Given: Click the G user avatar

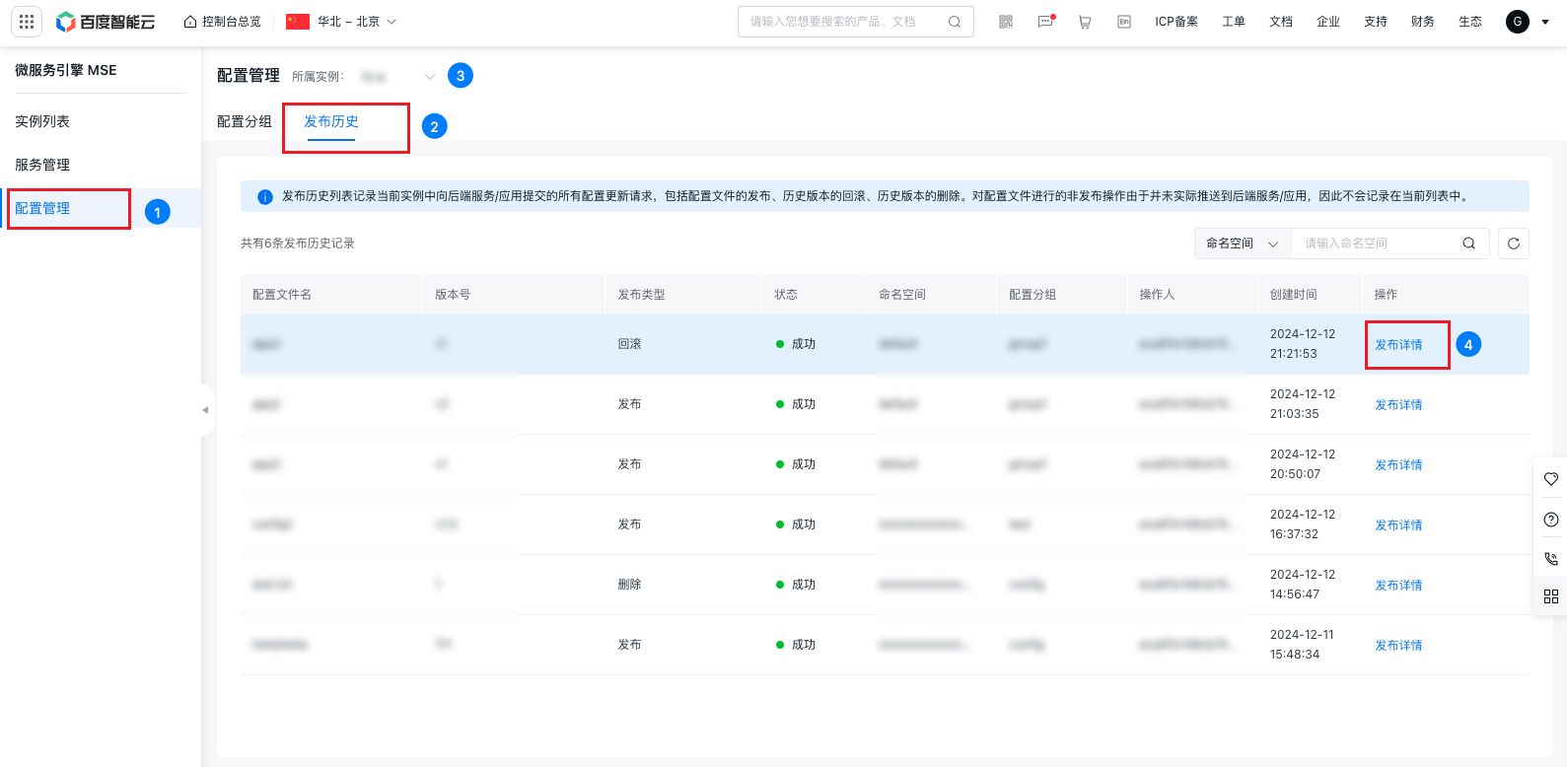Looking at the screenshot, I should (1518, 22).
